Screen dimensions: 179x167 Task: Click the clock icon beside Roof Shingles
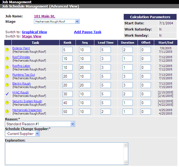[x=7, y=59]
